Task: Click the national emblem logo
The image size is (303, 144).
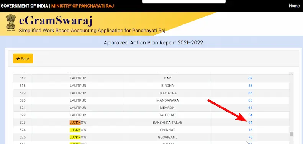Action: click(x=11, y=23)
